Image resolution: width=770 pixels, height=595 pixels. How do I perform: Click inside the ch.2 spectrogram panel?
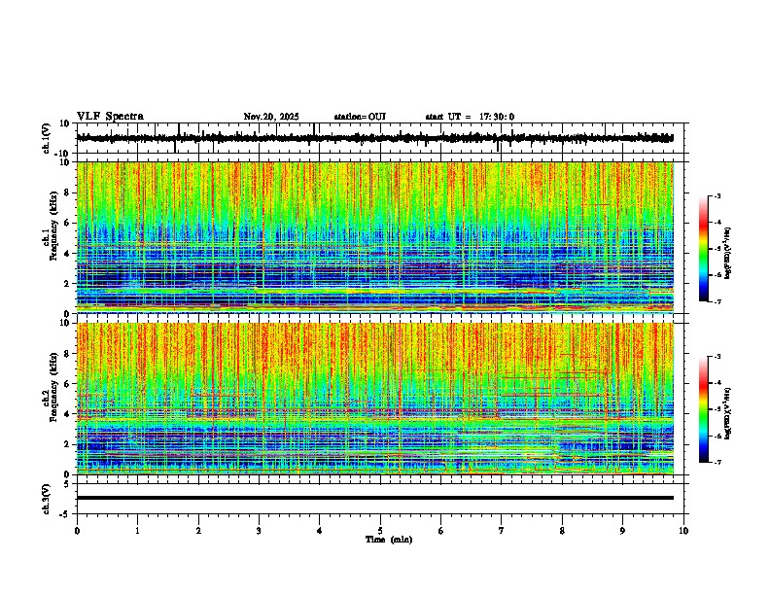point(375,399)
